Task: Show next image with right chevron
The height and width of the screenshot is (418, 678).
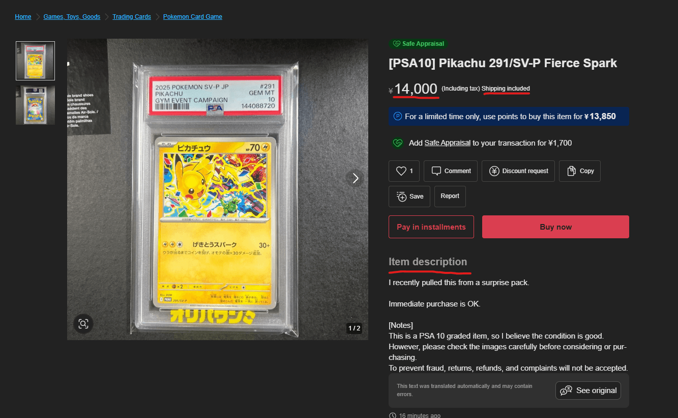Action: [x=356, y=178]
